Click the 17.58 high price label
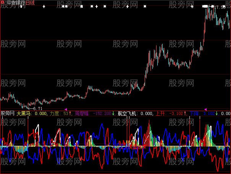231x174 pixels. (219, 7)
